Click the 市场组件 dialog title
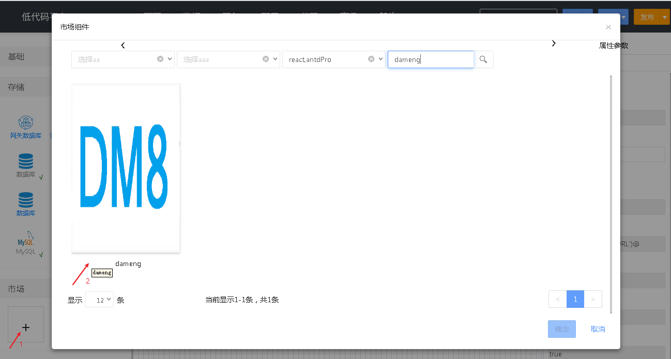Image resolution: width=671 pixels, height=359 pixels. click(74, 27)
